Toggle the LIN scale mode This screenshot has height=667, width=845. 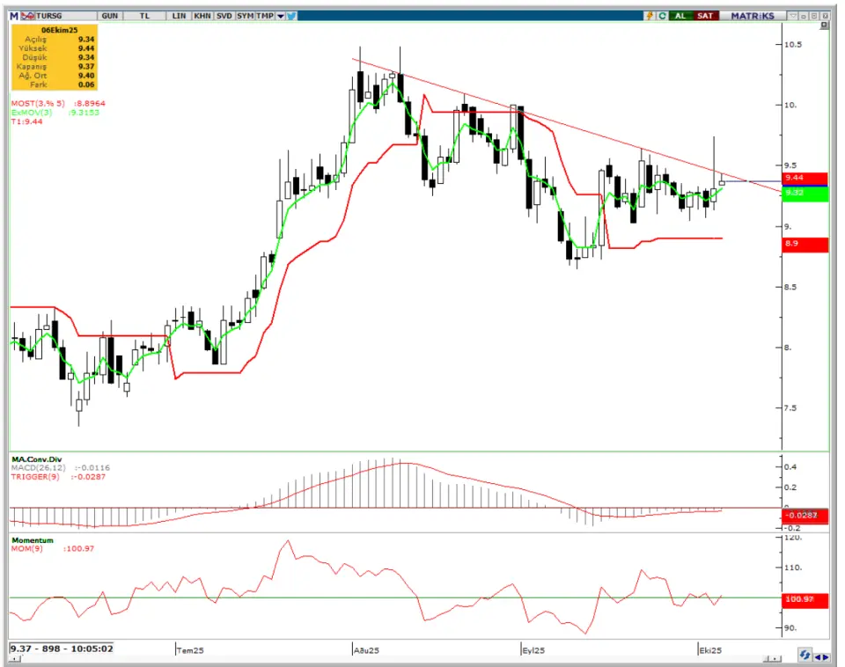tap(180, 15)
